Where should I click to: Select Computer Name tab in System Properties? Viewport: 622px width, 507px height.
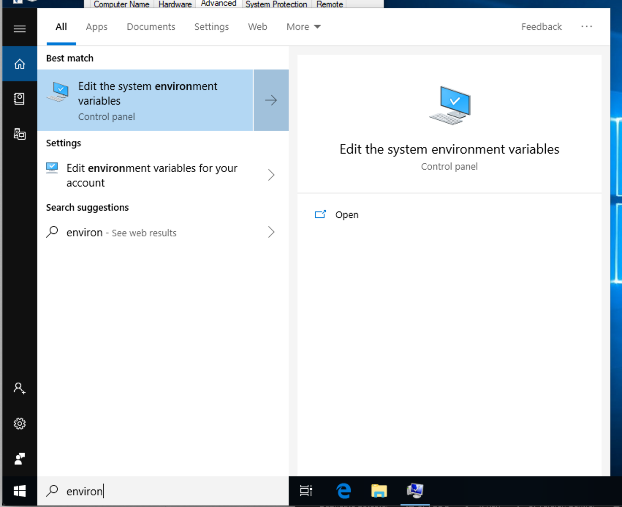[121, 4]
